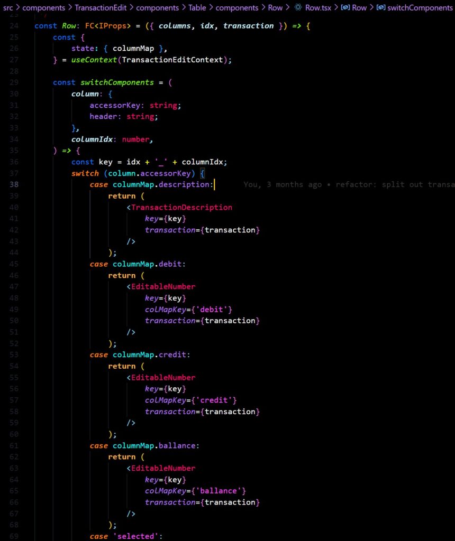Click 'accessorKey: string;' property line
Image resolution: width=455 pixels, height=541 pixels.
[135, 105]
